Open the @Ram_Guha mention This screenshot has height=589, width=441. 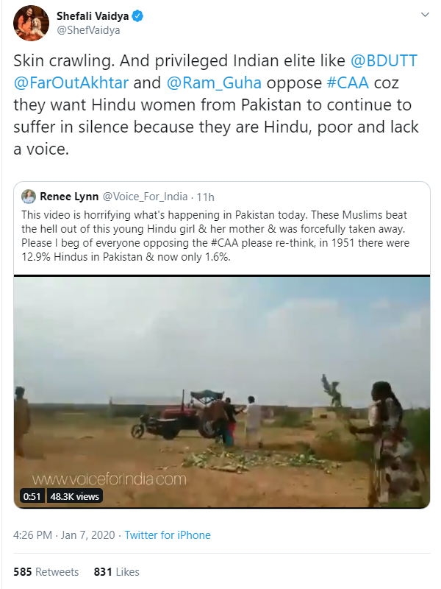pos(214,83)
